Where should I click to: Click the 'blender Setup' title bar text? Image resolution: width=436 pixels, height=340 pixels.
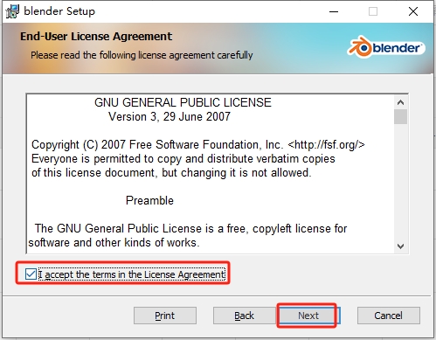[x=59, y=11]
